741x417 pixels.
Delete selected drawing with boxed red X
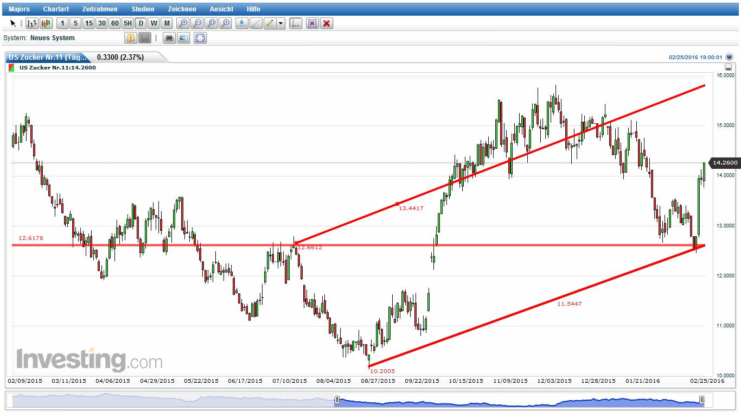tap(312, 23)
